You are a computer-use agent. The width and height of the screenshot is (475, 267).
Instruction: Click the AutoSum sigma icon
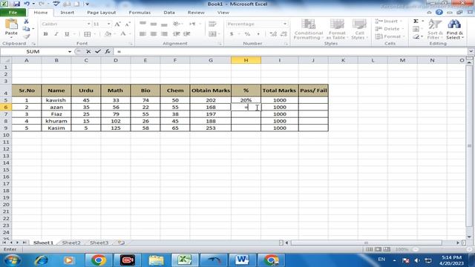(x=416, y=22)
